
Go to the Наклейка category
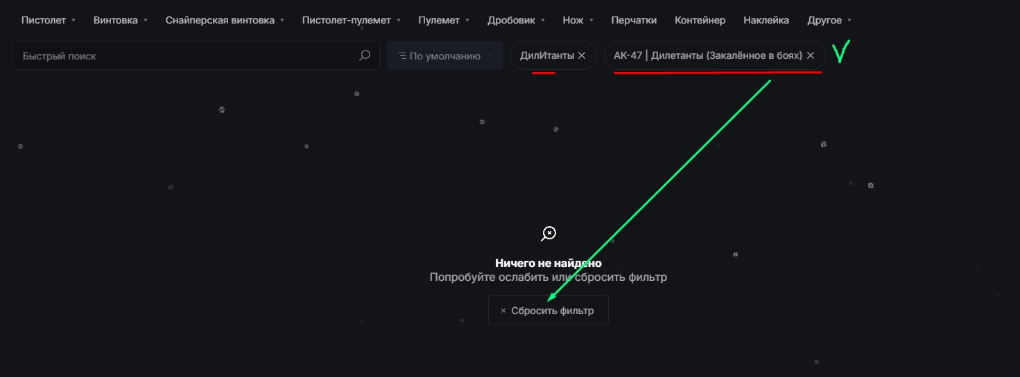766,20
